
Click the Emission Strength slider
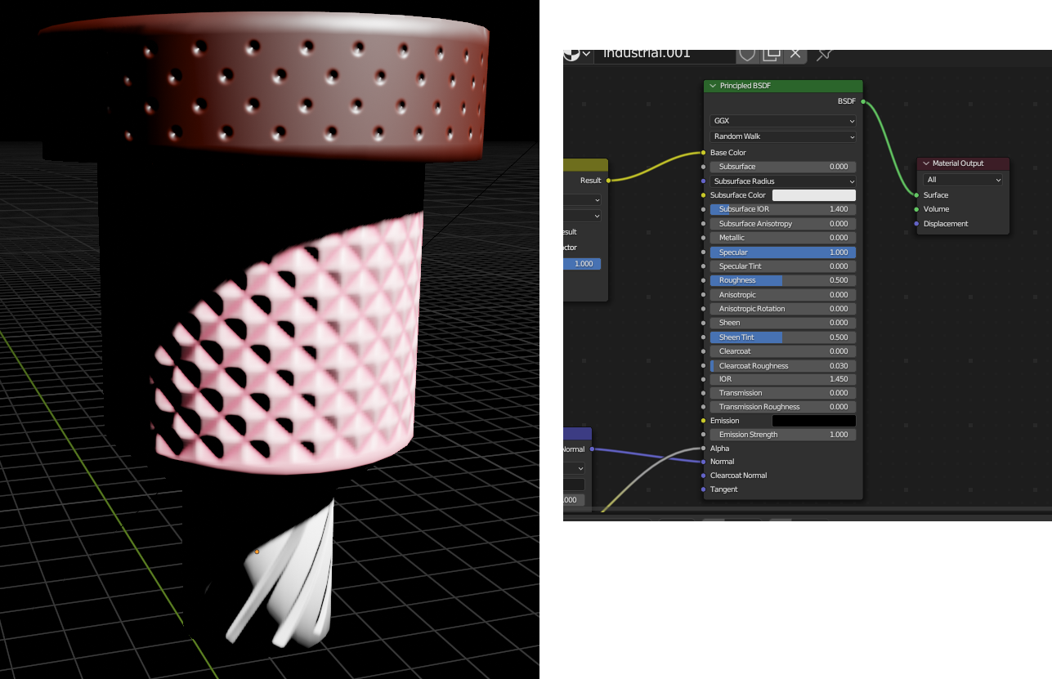(783, 435)
